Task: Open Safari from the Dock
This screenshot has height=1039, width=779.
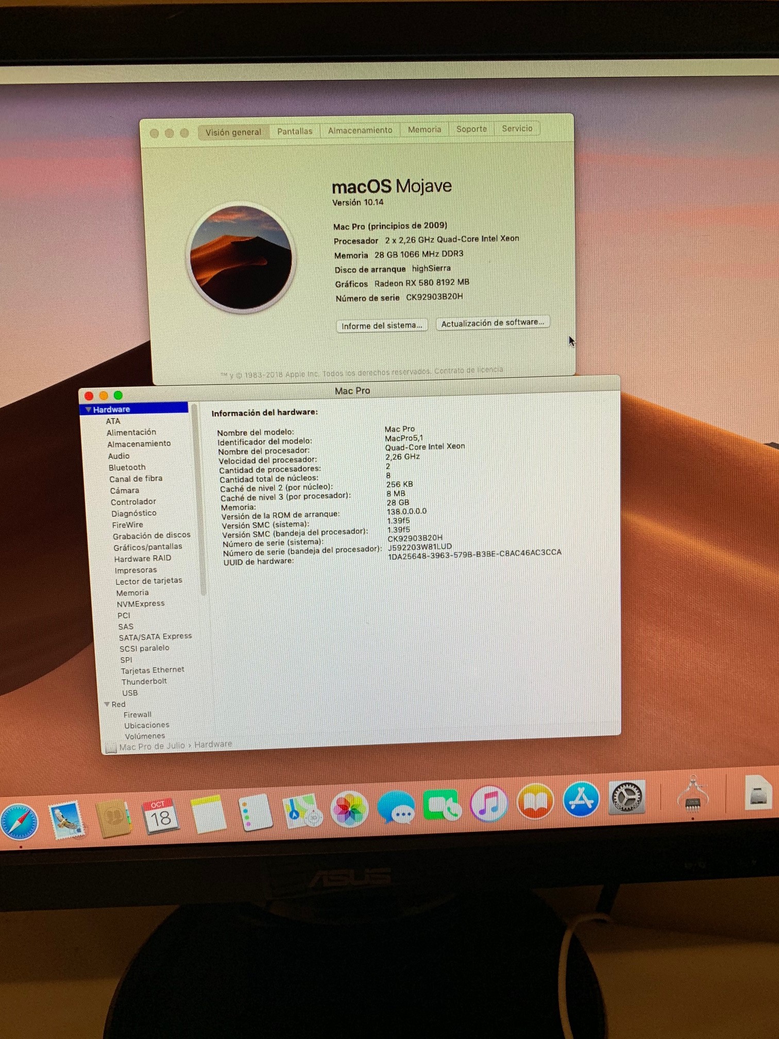Action: coord(19,822)
